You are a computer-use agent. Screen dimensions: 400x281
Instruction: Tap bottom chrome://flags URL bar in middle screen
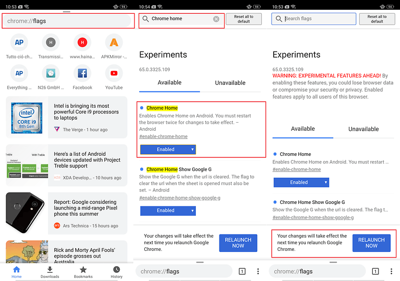pyautogui.click(x=184, y=271)
